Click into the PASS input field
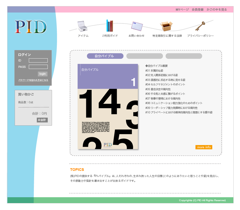Image resolution: width=240 pixels, height=210 pixels. click(38, 67)
